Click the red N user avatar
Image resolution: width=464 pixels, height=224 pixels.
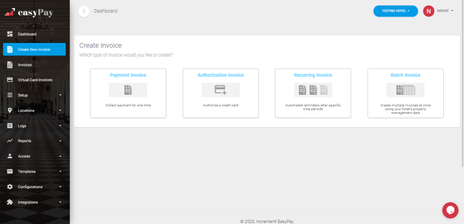click(429, 11)
